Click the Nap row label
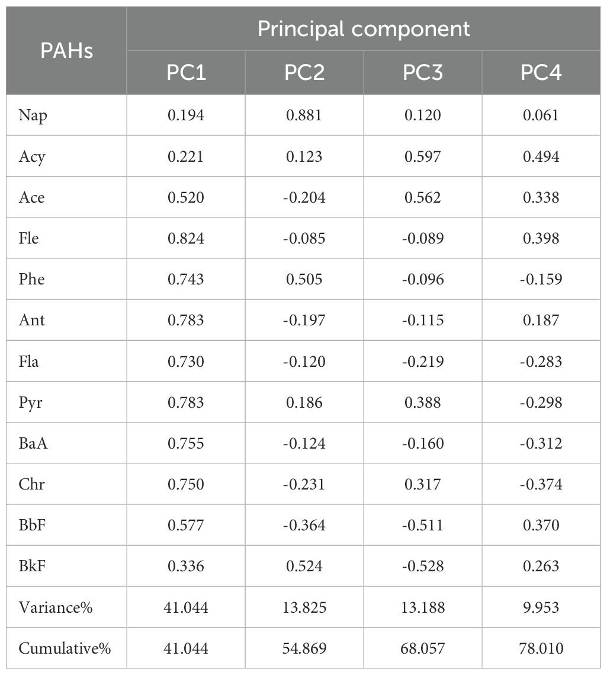Screen dimensions: 607x675 tap(33, 115)
